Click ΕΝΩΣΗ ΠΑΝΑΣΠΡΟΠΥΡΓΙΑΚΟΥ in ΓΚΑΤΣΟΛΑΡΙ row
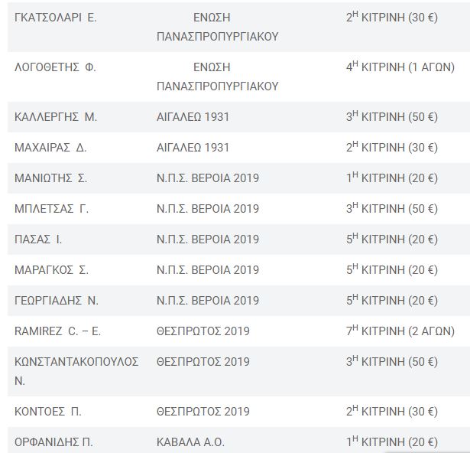 218,27
